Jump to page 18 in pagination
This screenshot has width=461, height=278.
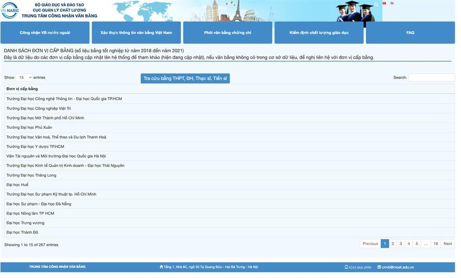click(x=435, y=243)
